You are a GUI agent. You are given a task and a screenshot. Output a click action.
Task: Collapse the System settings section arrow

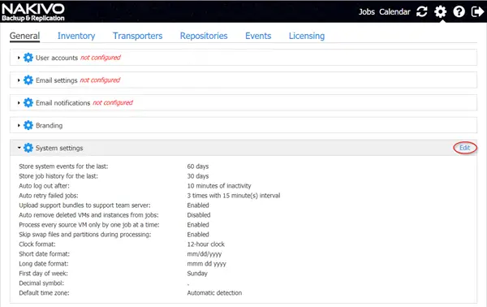pyautogui.click(x=19, y=148)
